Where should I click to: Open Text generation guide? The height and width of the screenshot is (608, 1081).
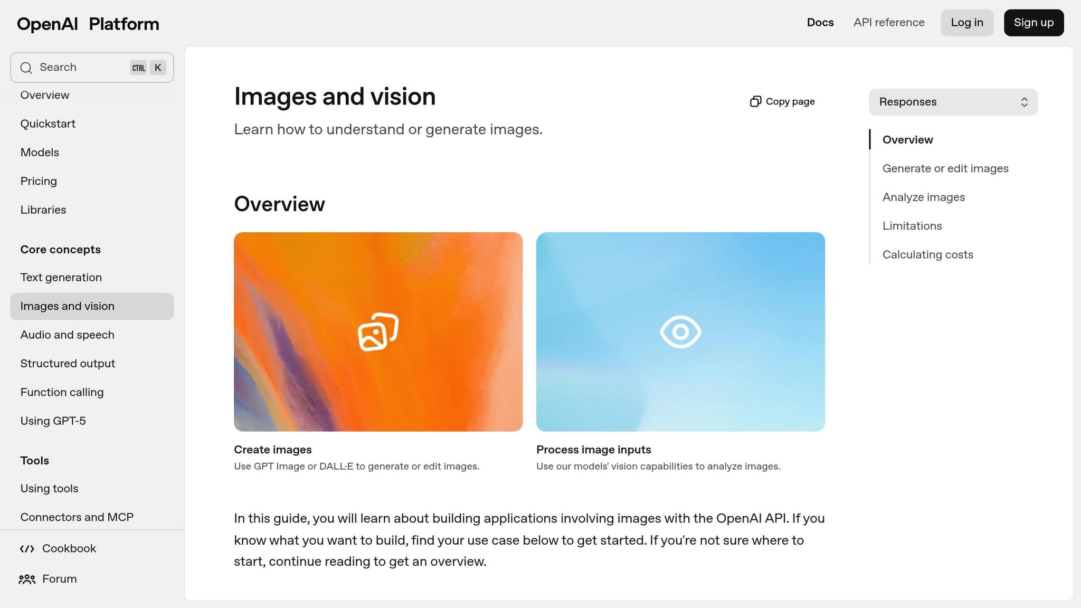61,278
